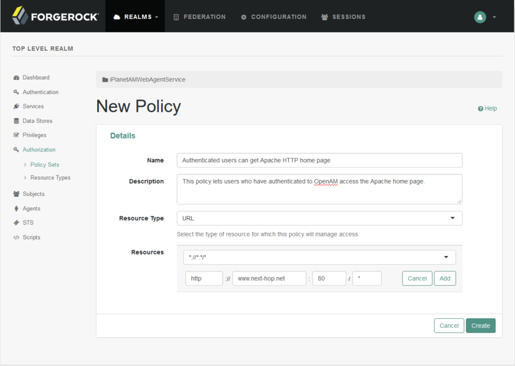The width and height of the screenshot is (515, 366).
Task: Create the new policy
Action: [481, 325]
